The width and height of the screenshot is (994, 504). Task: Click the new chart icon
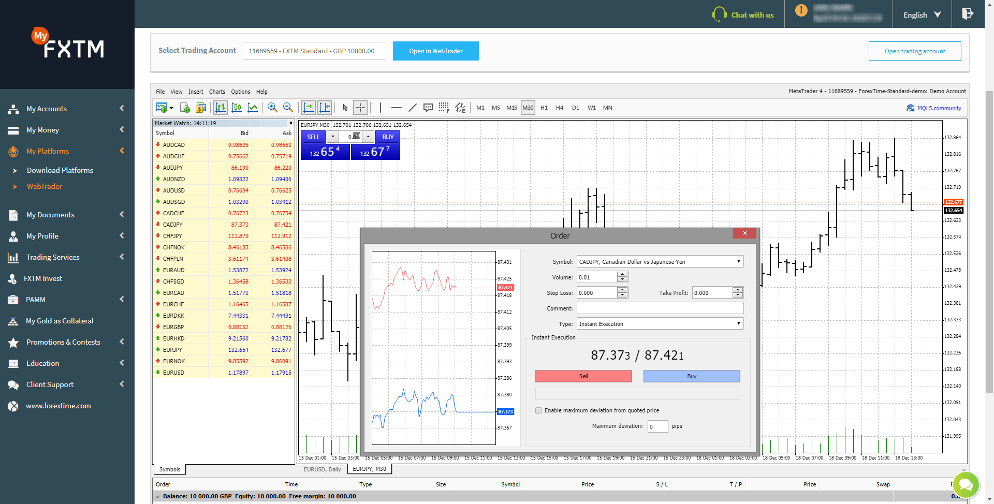[x=161, y=108]
